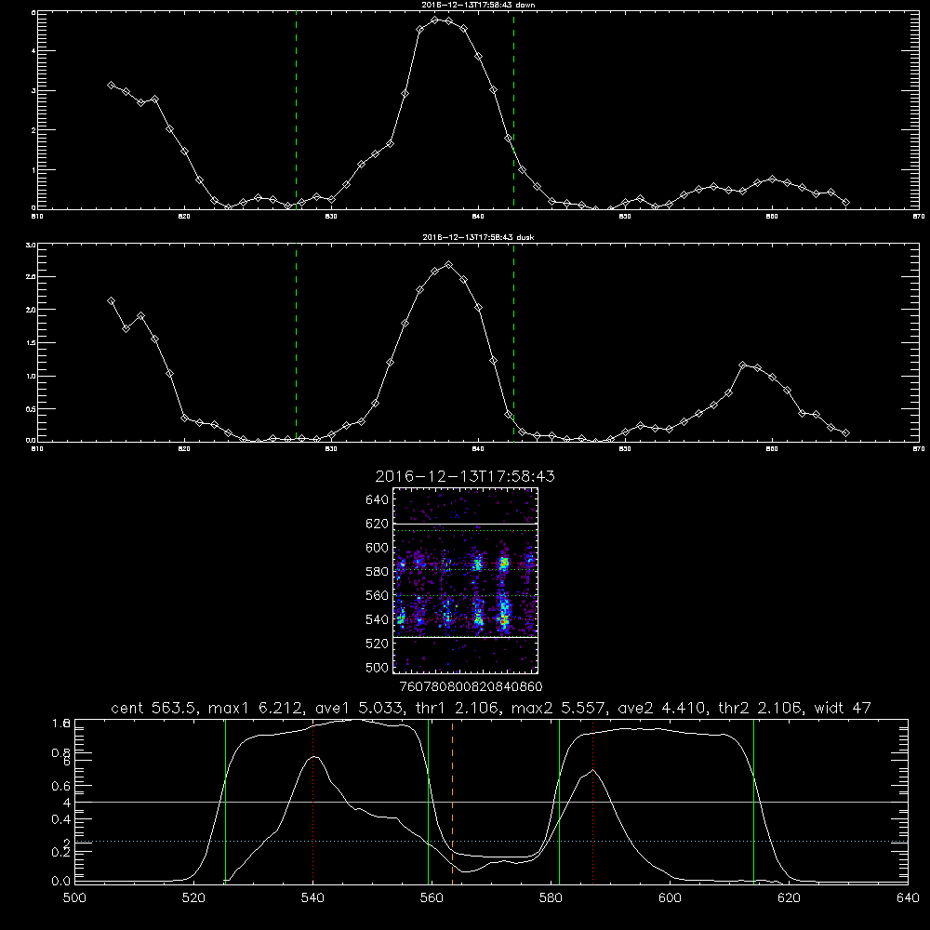Image resolution: width=930 pixels, height=930 pixels.
Task: Click dusk plot green dashed line near 828
Action: pos(296,343)
